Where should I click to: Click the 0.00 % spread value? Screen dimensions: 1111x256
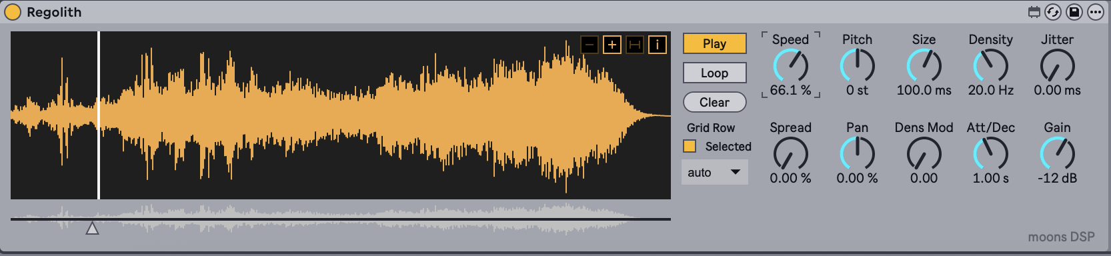click(x=790, y=178)
